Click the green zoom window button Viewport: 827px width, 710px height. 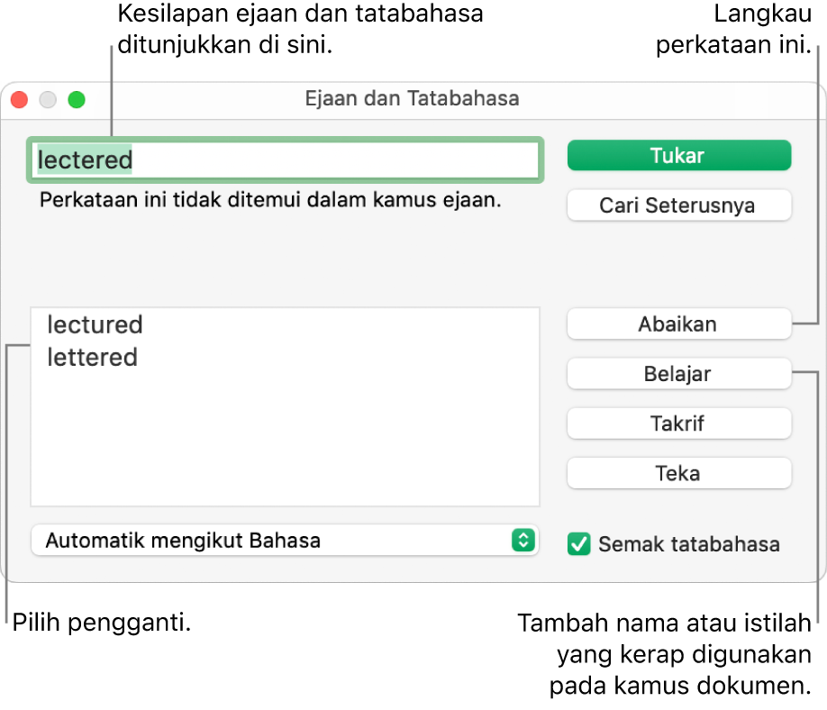point(77,99)
